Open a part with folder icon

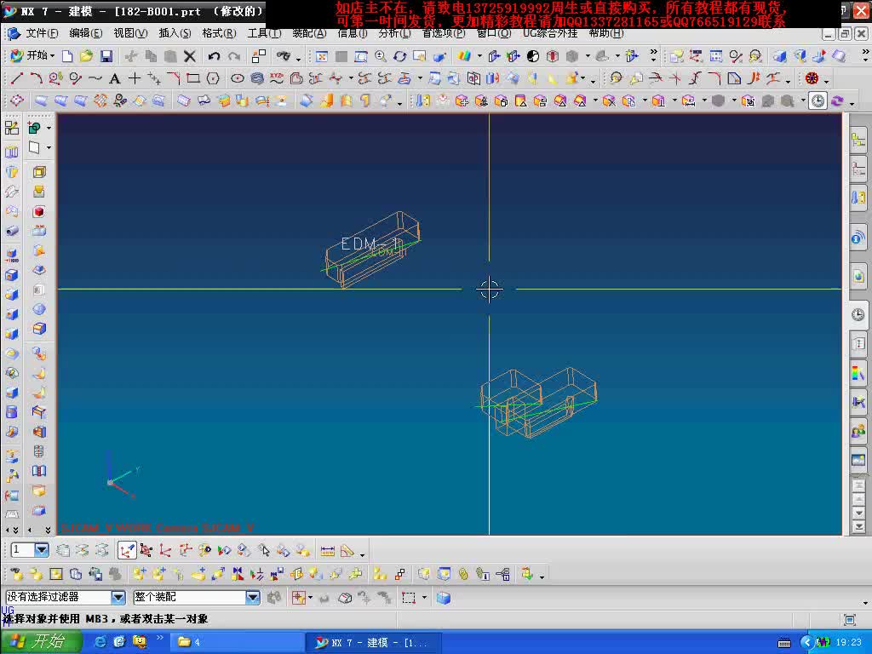86,56
